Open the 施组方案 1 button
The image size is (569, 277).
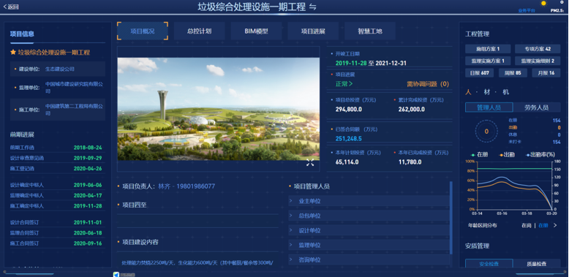(x=488, y=49)
